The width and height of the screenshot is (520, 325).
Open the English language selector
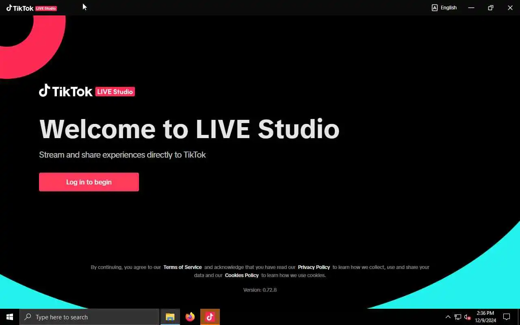(x=444, y=8)
